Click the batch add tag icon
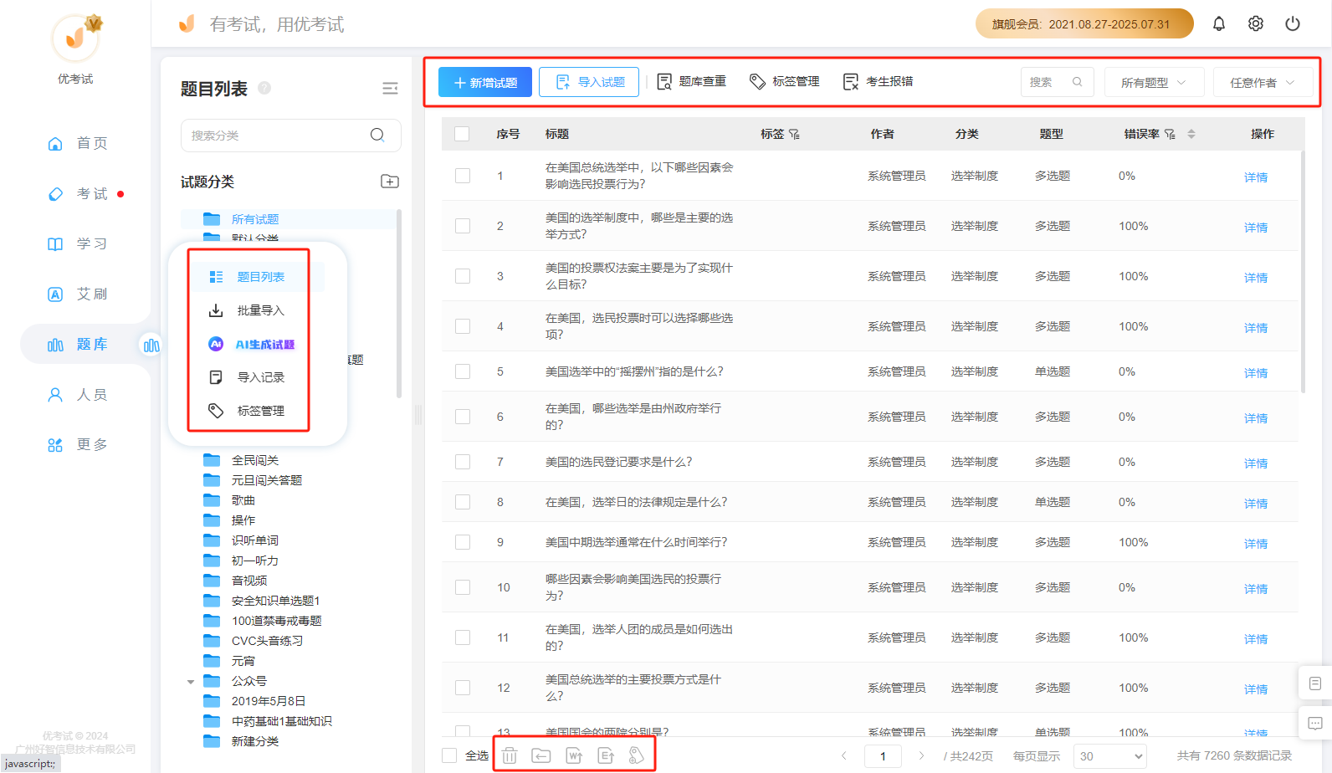The height and width of the screenshot is (773, 1332). [637, 755]
